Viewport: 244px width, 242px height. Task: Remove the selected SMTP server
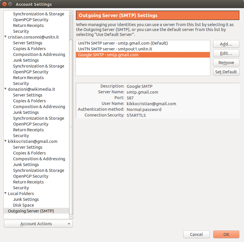[x=226, y=63]
